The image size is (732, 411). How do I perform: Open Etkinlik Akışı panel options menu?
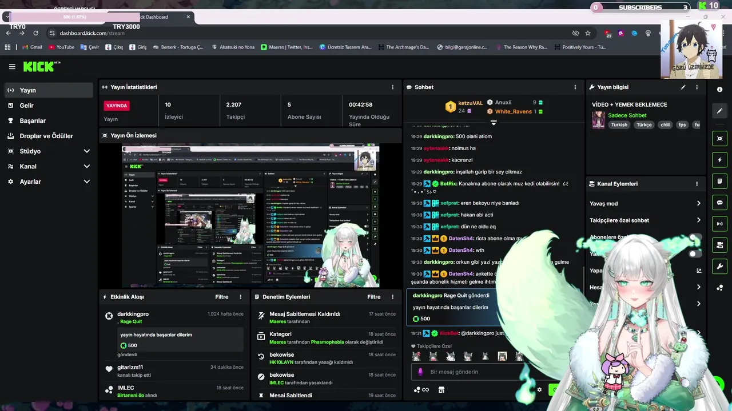[x=240, y=297]
